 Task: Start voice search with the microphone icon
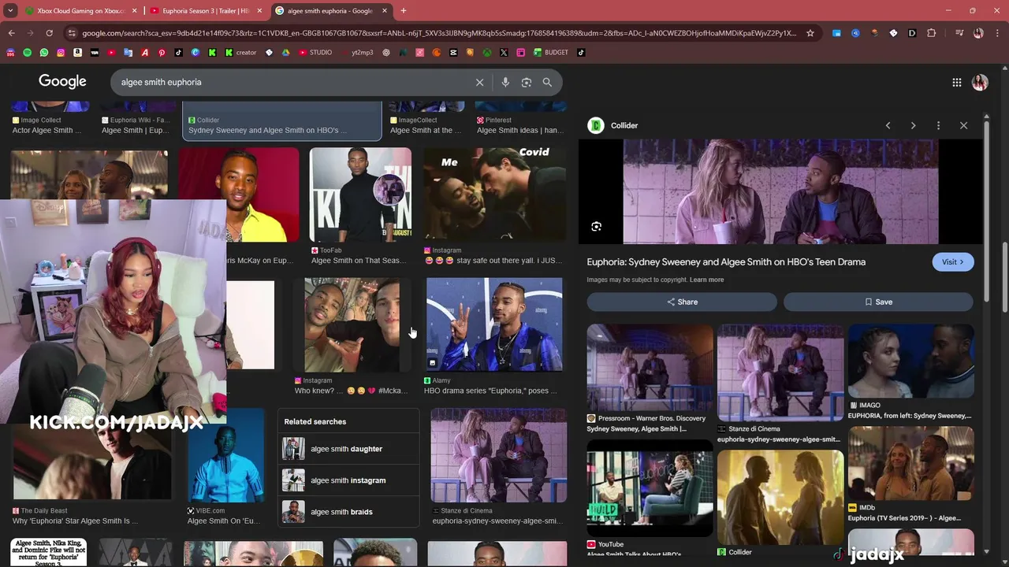[505, 82]
